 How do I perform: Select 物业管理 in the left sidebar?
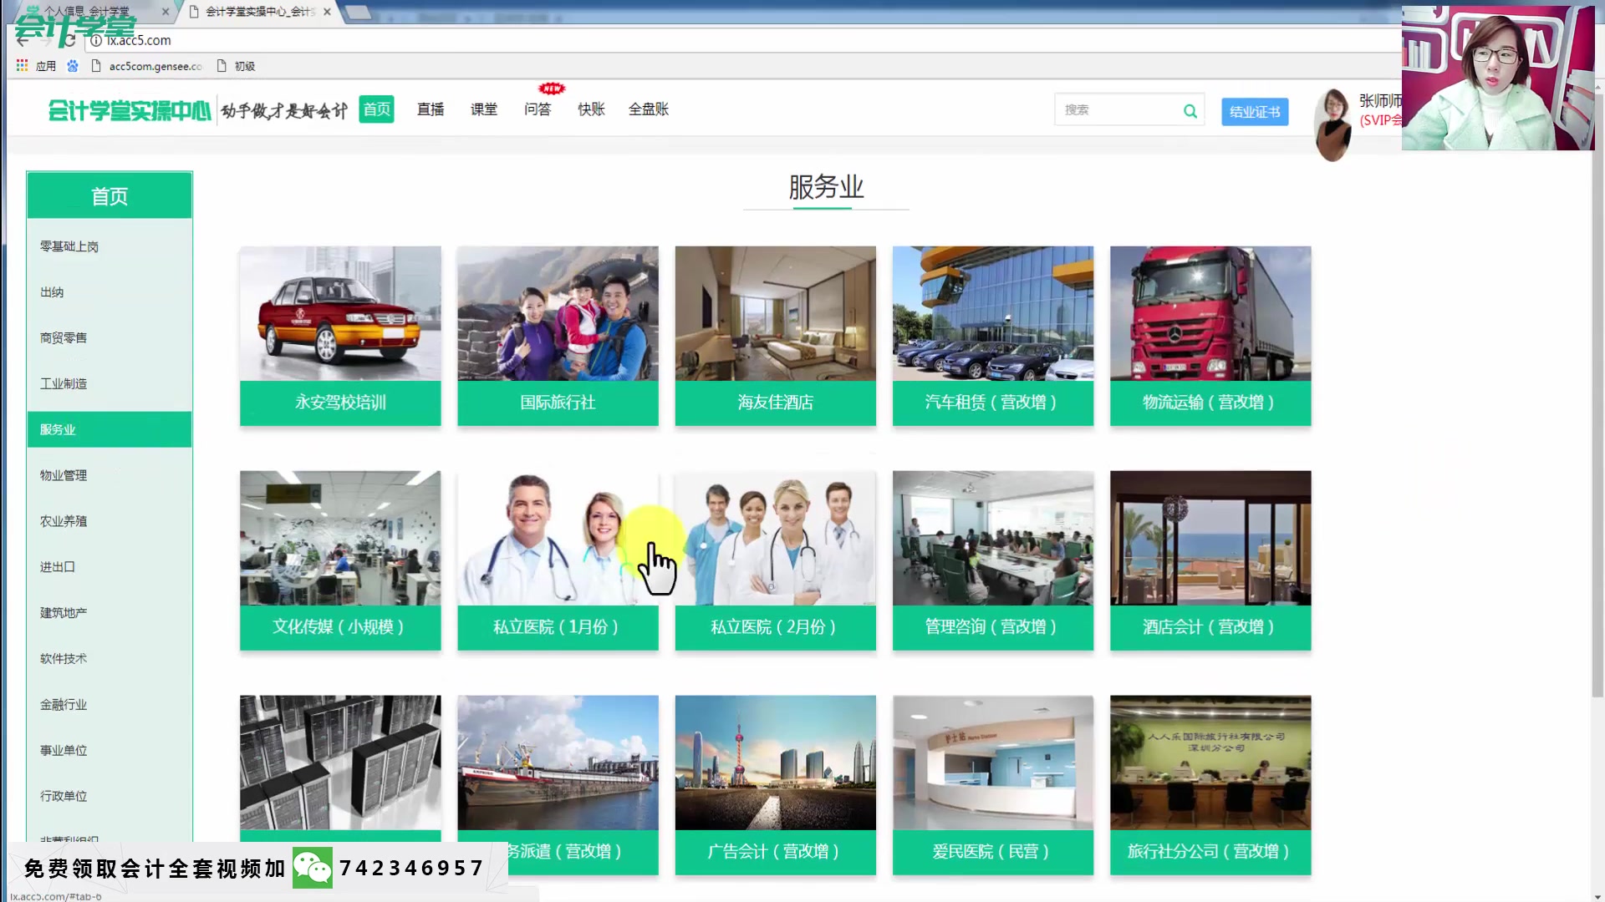click(64, 475)
